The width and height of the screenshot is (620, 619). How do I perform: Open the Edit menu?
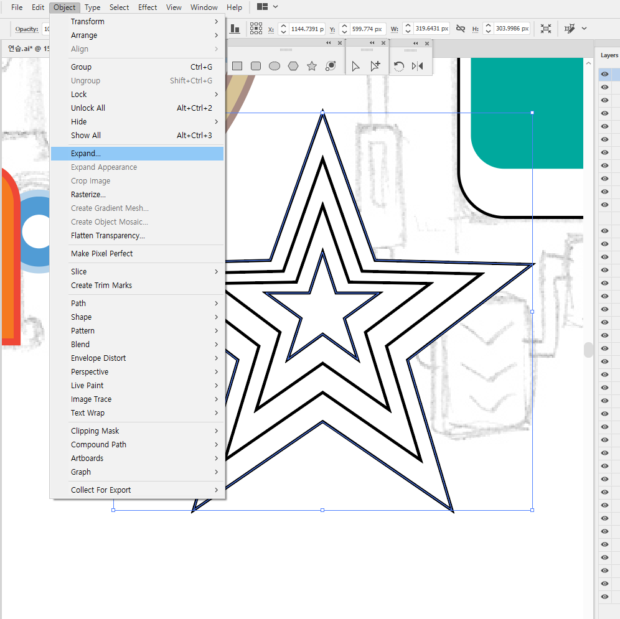[38, 7]
